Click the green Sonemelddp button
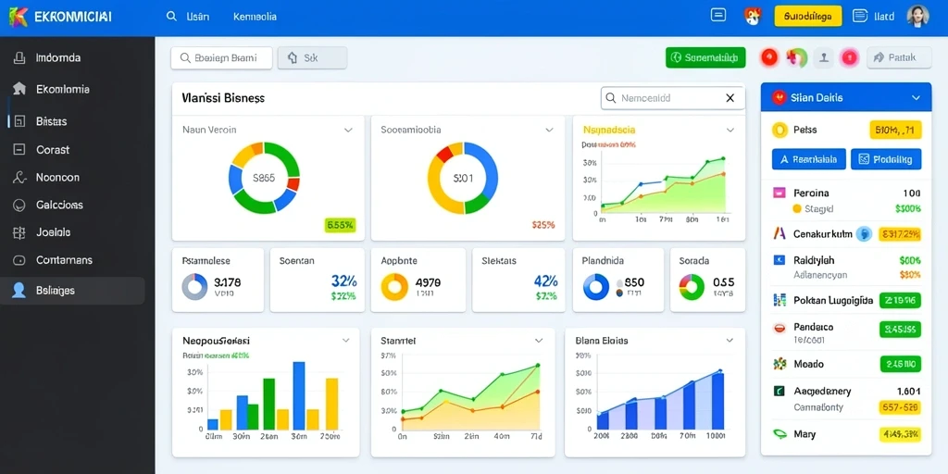The width and height of the screenshot is (948, 474). [705, 57]
